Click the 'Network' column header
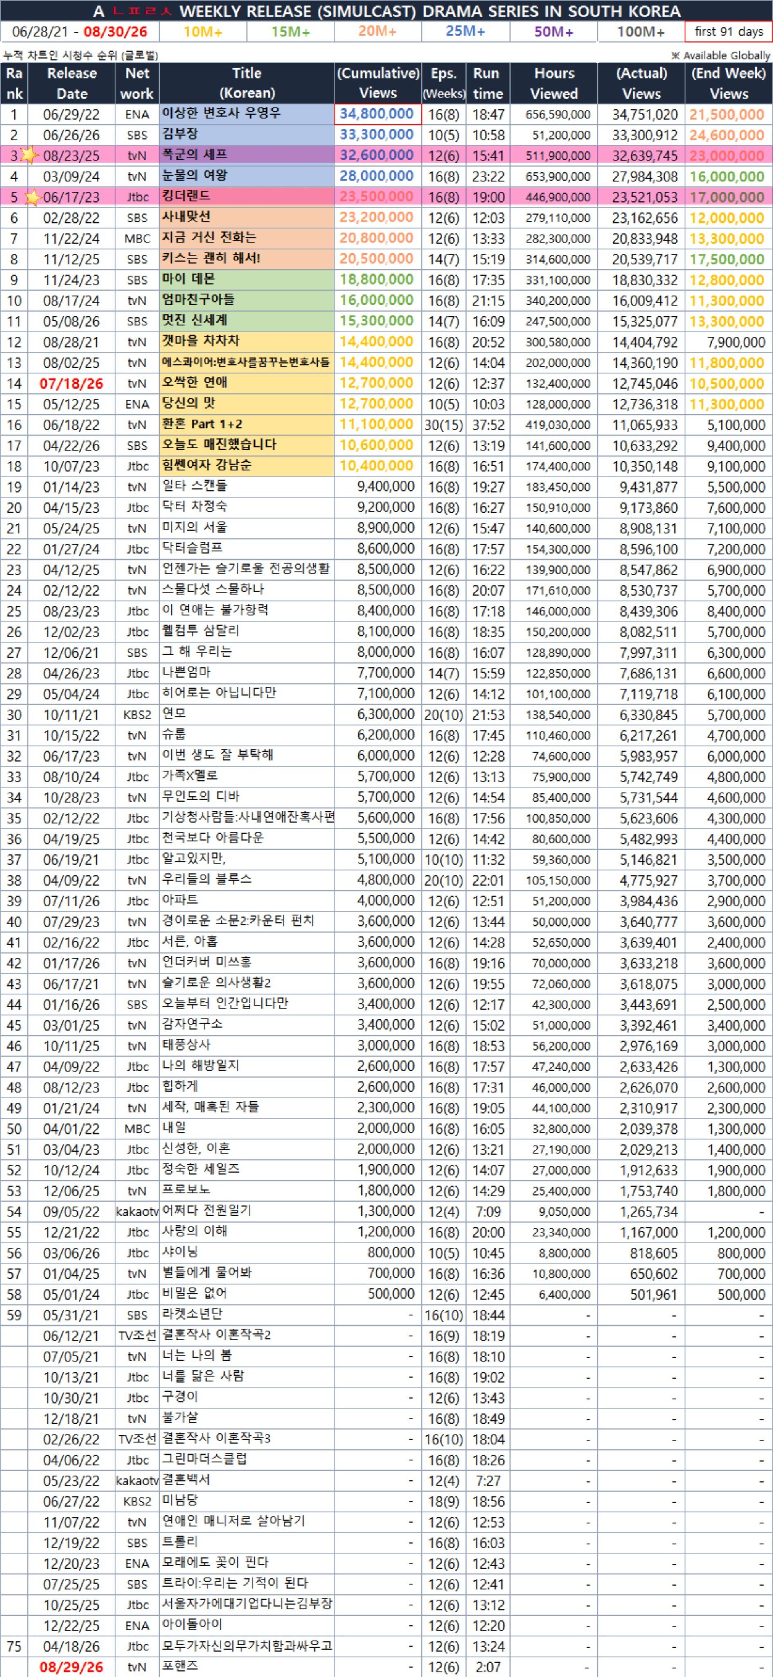 137,84
